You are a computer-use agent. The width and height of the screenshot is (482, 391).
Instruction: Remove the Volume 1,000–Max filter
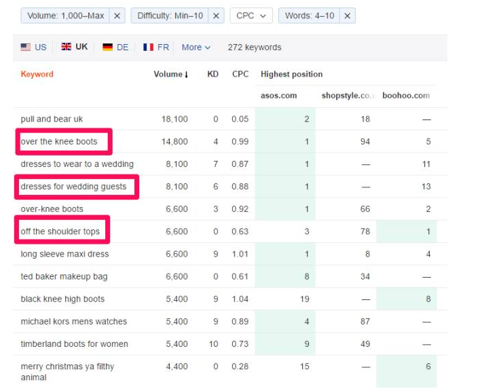pyautogui.click(x=117, y=16)
